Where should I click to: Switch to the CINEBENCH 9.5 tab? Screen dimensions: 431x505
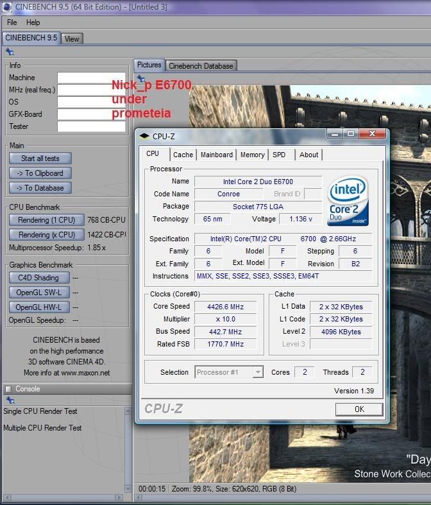pos(31,38)
